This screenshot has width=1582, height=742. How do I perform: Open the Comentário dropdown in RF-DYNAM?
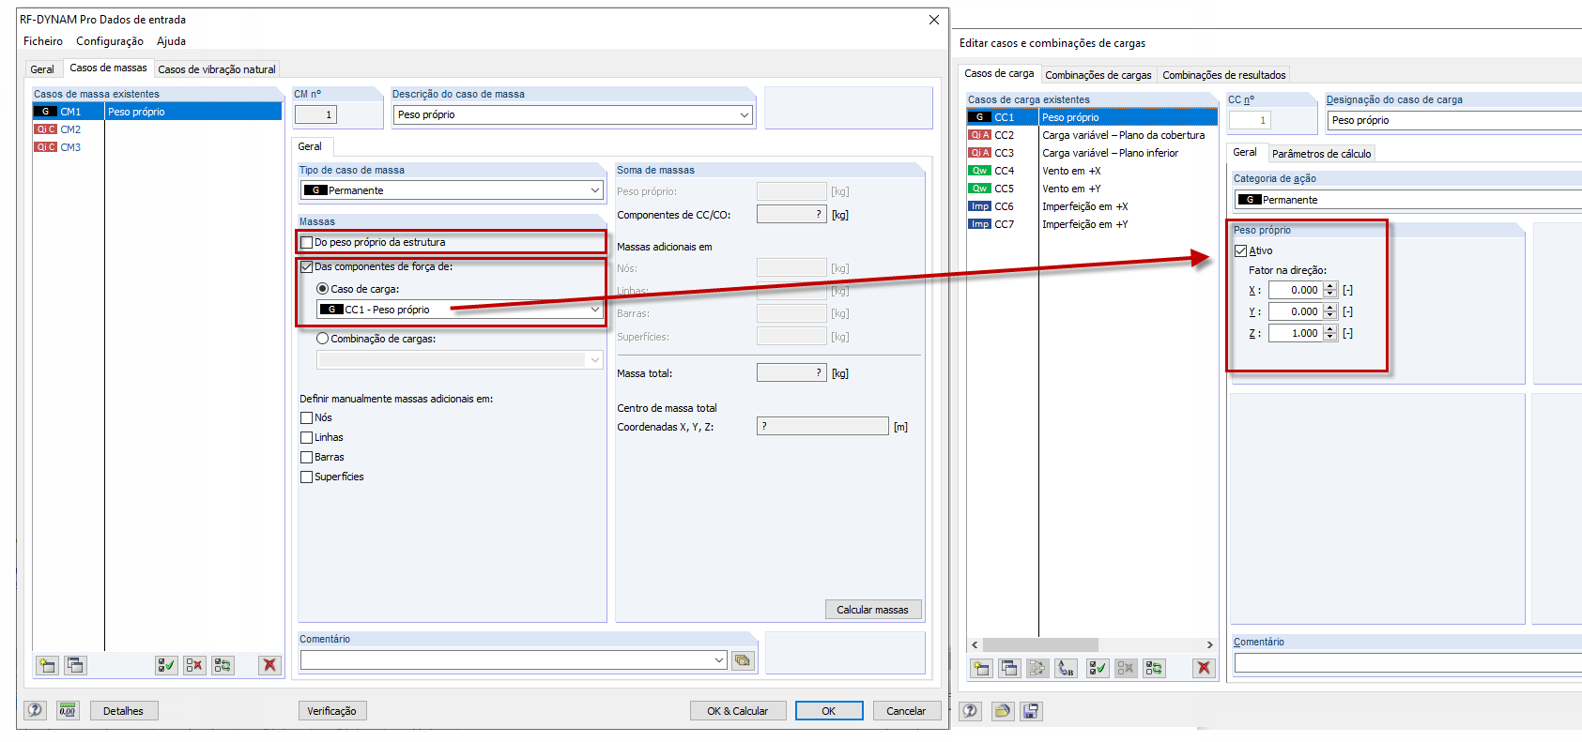719,660
